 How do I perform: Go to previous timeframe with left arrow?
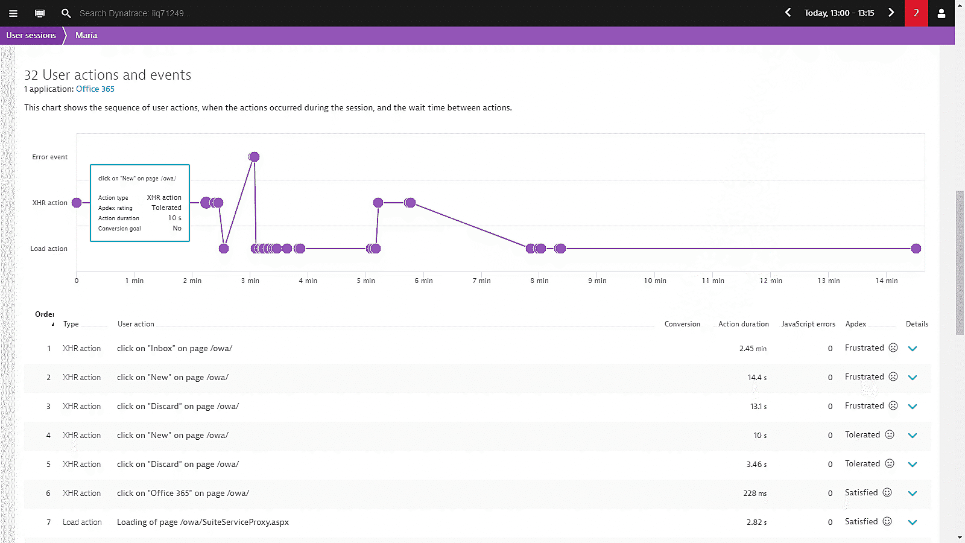(x=788, y=13)
